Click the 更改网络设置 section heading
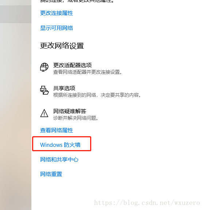The height and width of the screenshot is (210, 204). click(62, 46)
